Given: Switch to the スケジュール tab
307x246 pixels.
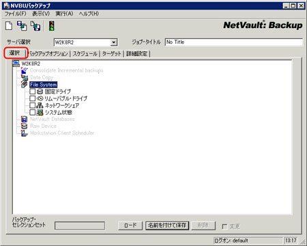Looking at the screenshot, I should point(85,54).
